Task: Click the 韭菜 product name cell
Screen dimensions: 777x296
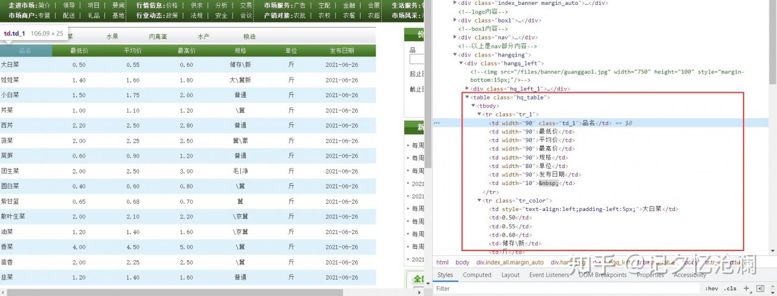Action: [x=7, y=277]
